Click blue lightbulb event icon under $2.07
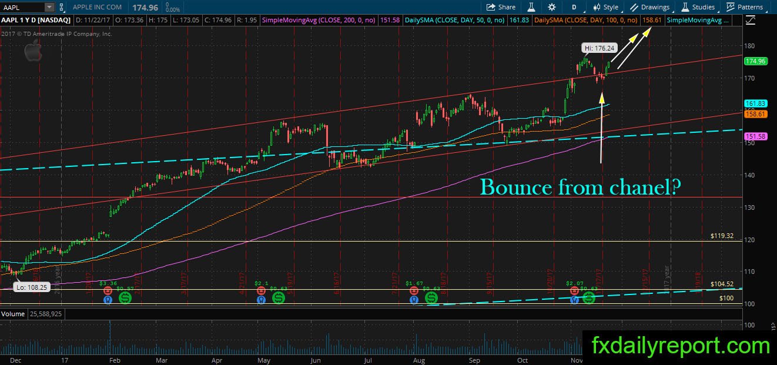The height and width of the screenshot is (365, 777). point(574,299)
